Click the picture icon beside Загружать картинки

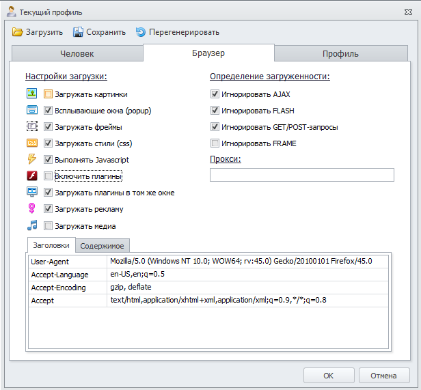tap(31, 94)
